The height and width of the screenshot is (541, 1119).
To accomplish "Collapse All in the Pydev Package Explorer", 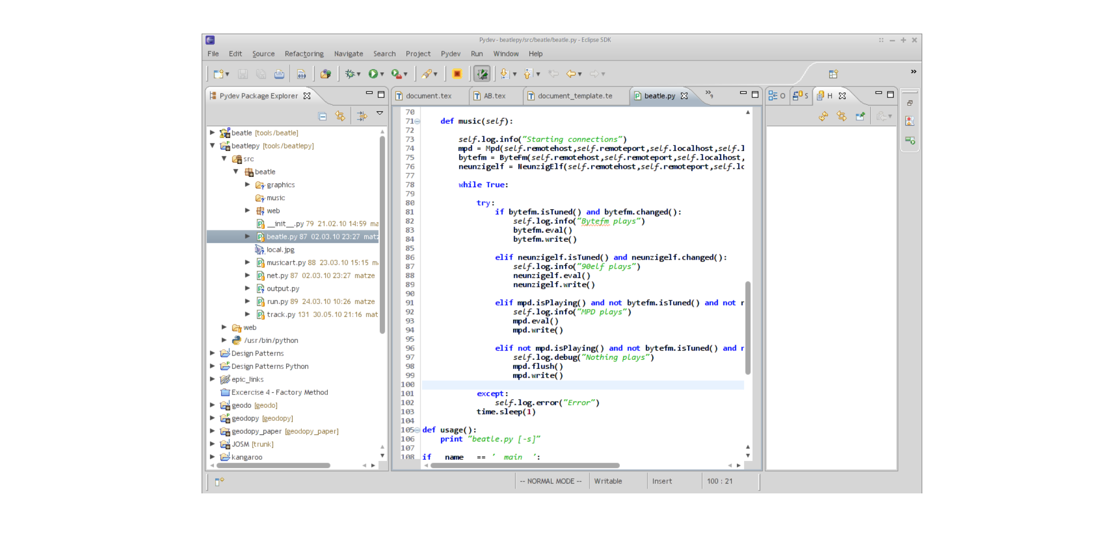I will pos(323,116).
